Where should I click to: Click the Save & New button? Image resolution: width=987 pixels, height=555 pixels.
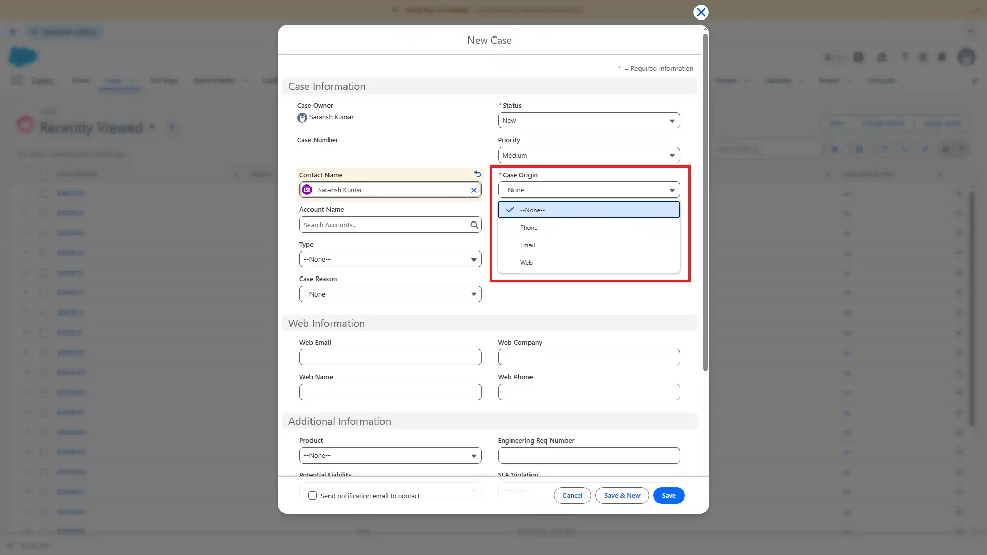pos(622,496)
